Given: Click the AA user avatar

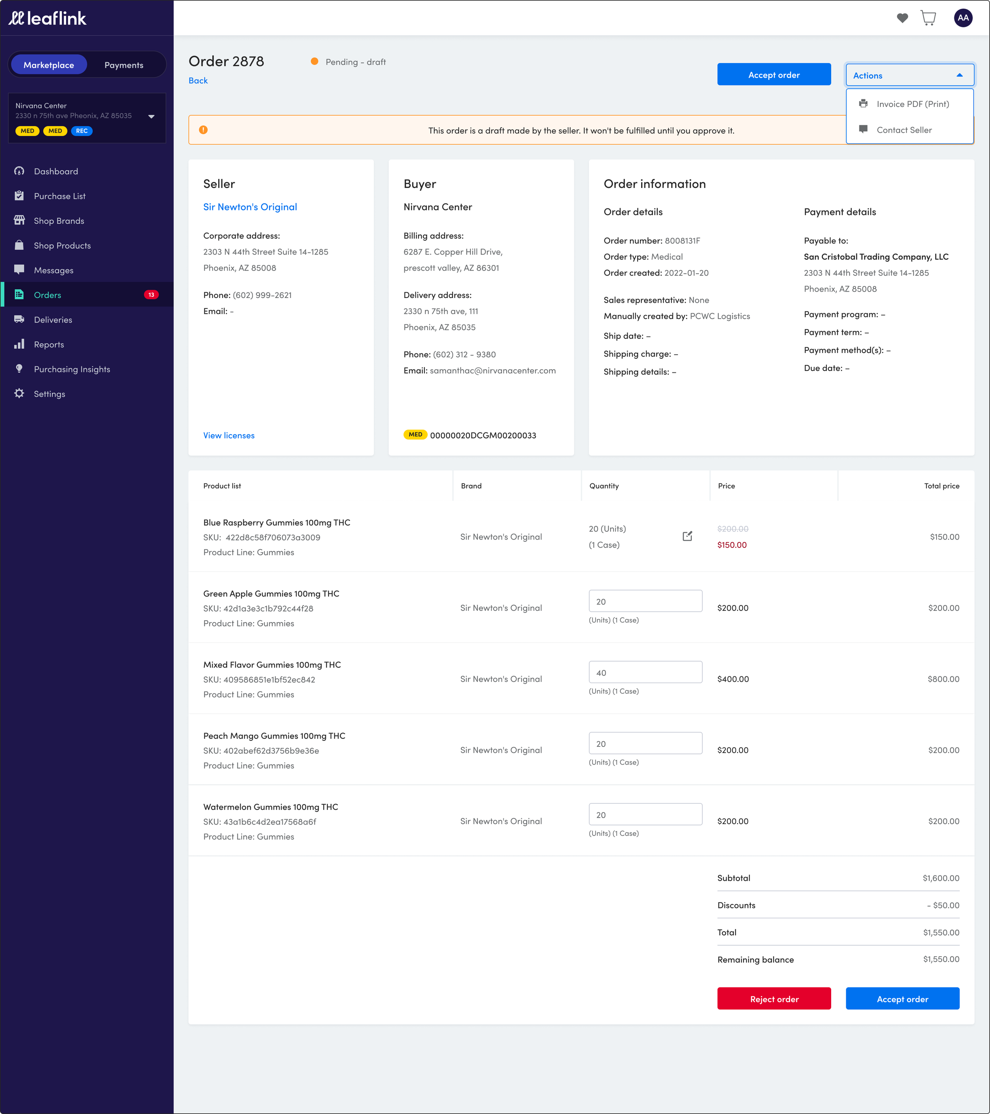Looking at the screenshot, I should (x=963, y=18).
